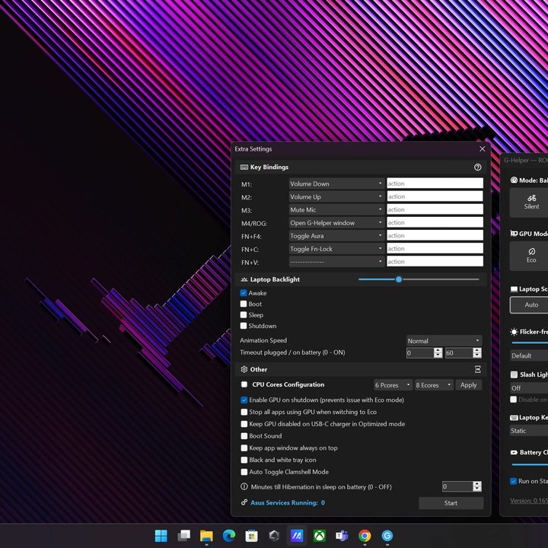Toggle Enable GPU on shutdown checkbox
Viewport: 548px width, 548px height.
pyautogui.click(x=244, y=400)
